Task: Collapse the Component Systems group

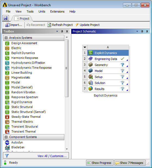Action: 6,137
